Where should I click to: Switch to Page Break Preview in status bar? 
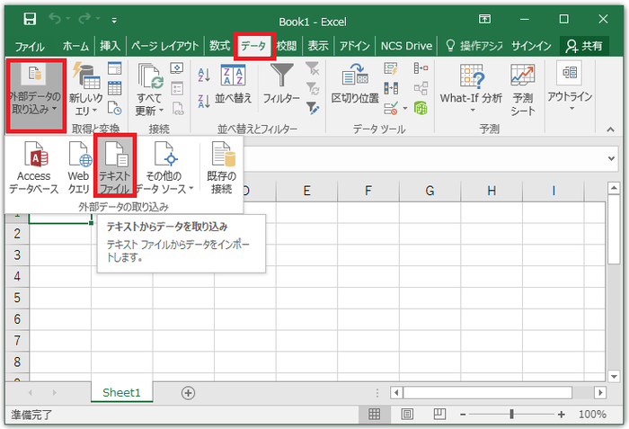[440, 414]
